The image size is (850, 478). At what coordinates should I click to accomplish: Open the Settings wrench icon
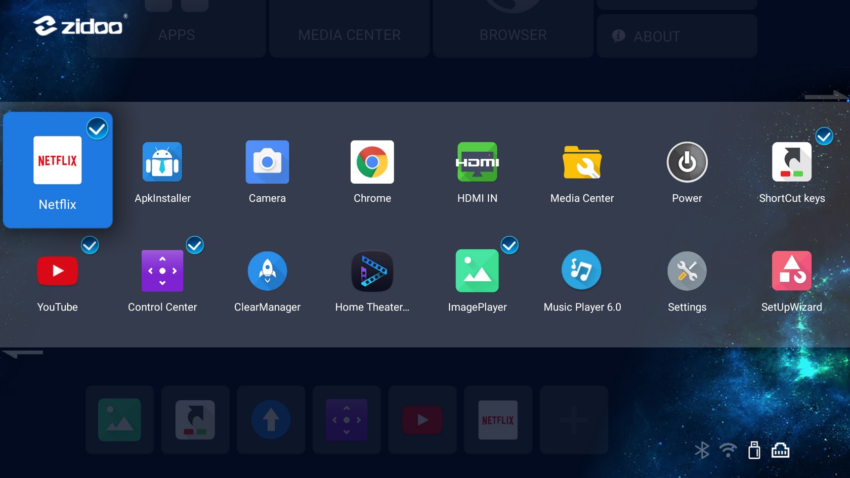pos(687,271)
